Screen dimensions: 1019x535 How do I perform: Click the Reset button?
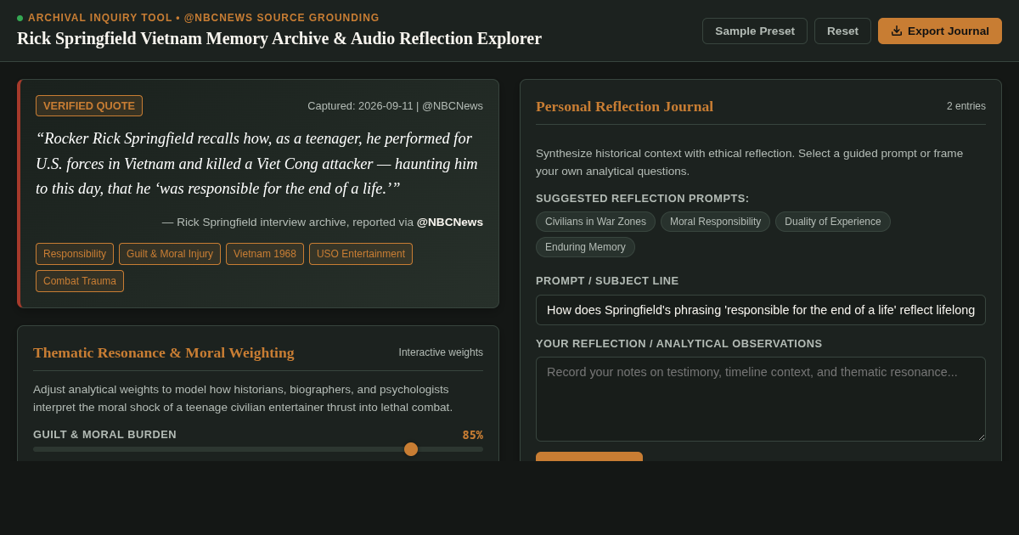[x=842, y=31]
